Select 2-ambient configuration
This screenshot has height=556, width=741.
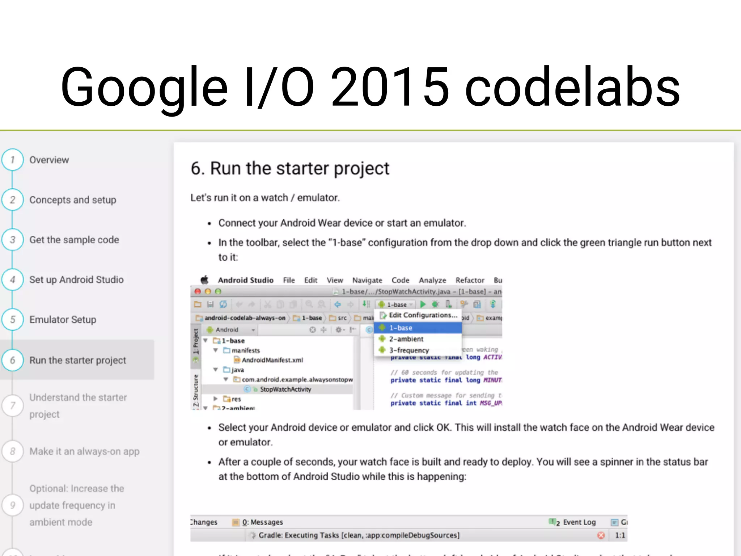pyautogui.click(x=418, y=339)
